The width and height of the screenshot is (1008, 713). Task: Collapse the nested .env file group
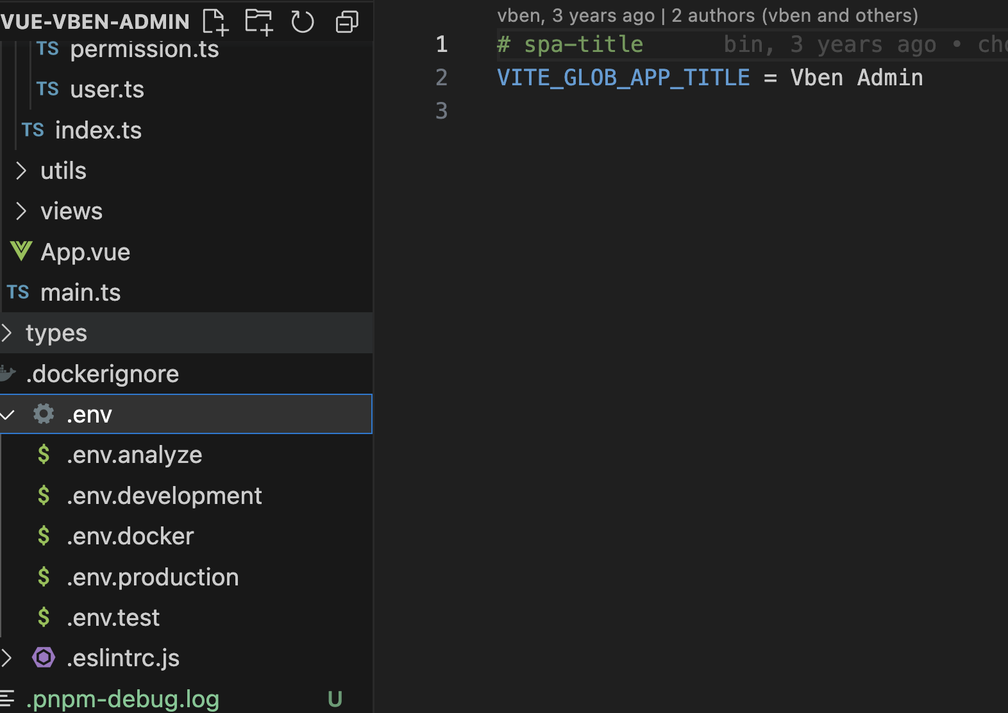[x=7, y=415]
